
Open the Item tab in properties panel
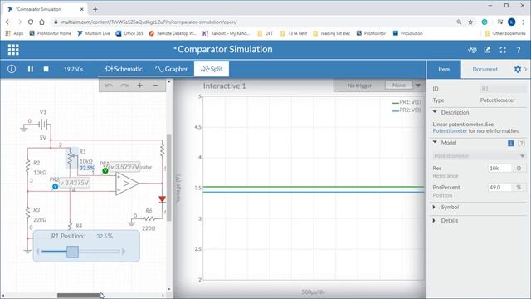tap(444, 70)
